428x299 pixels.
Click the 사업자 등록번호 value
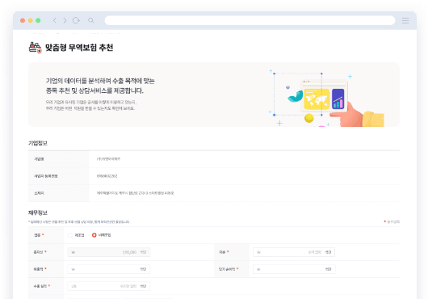click(x=107, y=176)
